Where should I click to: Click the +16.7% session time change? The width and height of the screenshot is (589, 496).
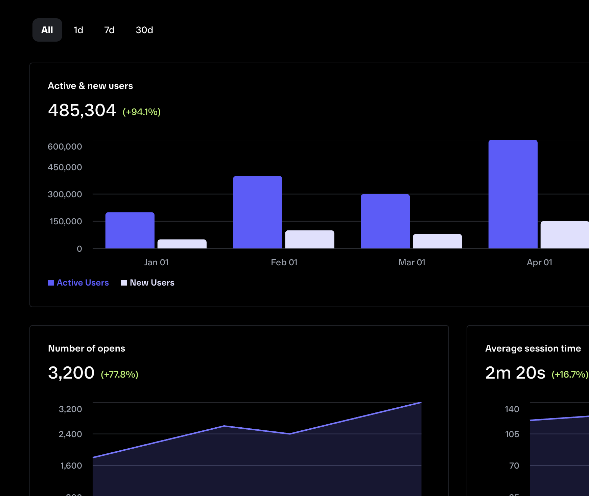pos(570,375)
